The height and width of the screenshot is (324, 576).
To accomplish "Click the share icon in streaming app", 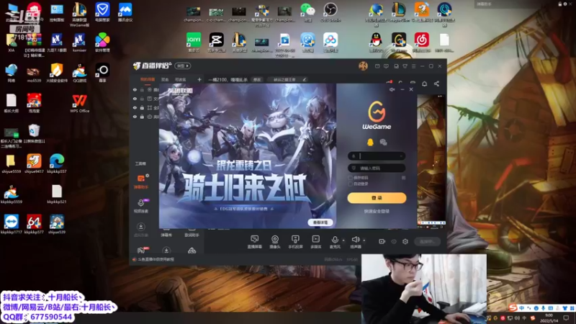I will click(x=436, y=84).
